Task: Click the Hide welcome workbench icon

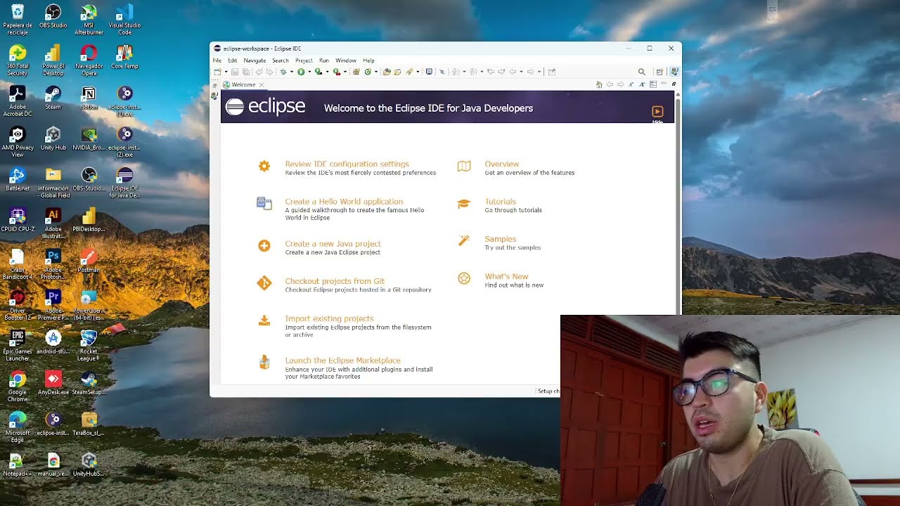Action: point(657,112)
